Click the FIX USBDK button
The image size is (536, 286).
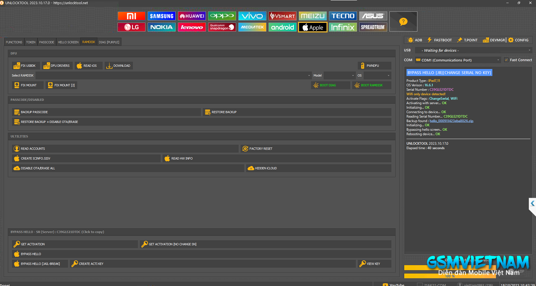tap(25, 66)
